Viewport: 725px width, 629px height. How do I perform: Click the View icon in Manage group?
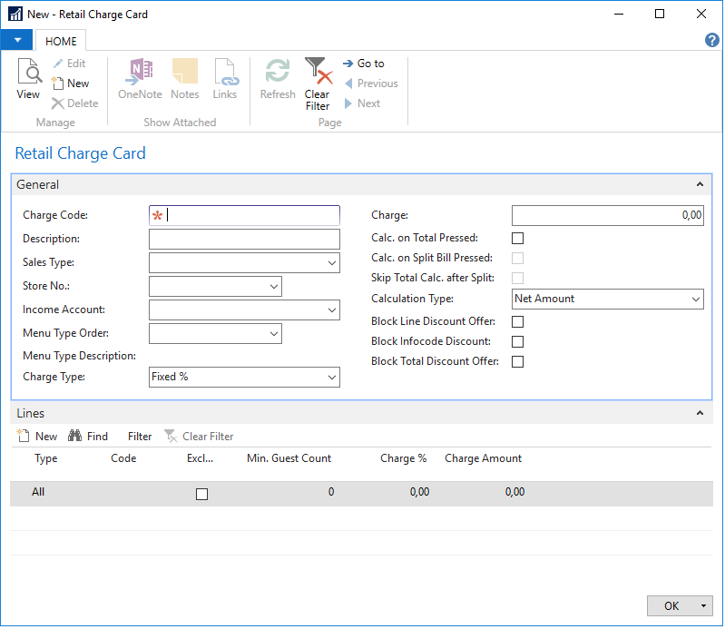(28, 73)
